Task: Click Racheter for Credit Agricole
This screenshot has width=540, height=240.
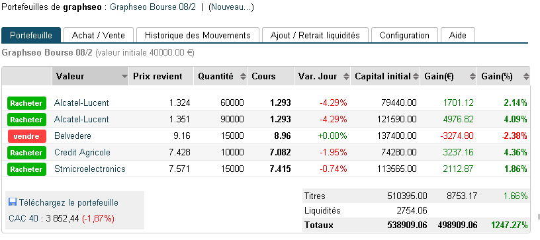Action: point(26,153)
